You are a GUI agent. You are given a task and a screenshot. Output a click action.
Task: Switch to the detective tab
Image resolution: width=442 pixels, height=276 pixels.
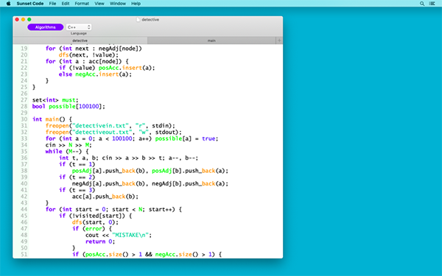point(80,40)
